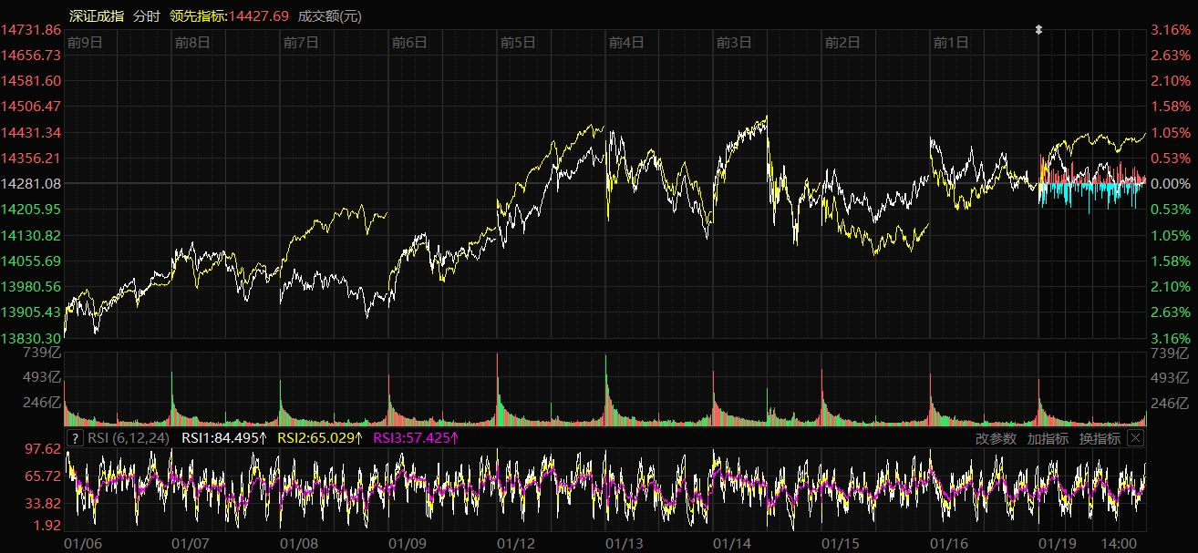Close the RSI indicator panel
1198x553 pixels.
[1135, 438]
